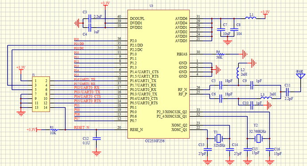Click capacitor C14 27pF symbol
This screenshot has height=166, width=307.
tap(230, 149)
